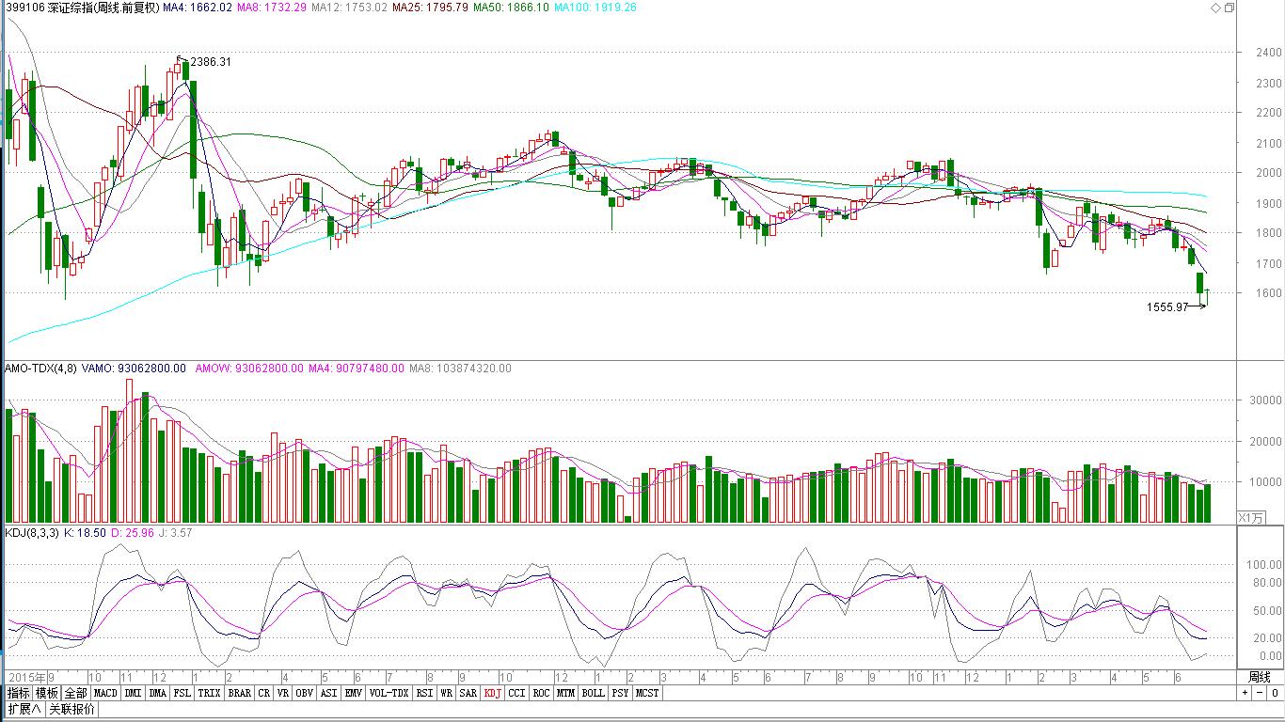Click the MA12: 1753.02 legend value

pyautogui.click(x=348, y=8)
